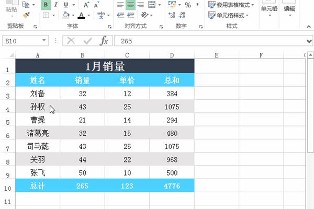Image resolution: width=314 pixels, height=209 pixels.
Task: Select the 总计 cell
Action: pos(38,186)
